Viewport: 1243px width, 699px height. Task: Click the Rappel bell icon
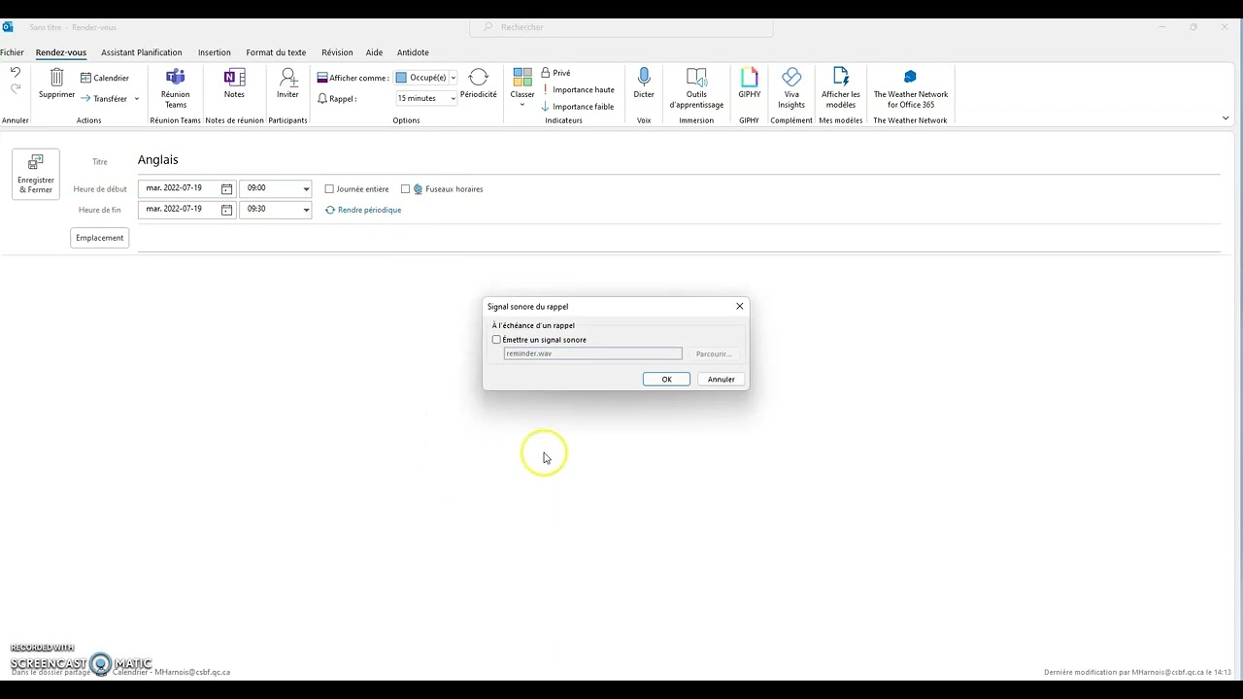click(x=322, y=99)
